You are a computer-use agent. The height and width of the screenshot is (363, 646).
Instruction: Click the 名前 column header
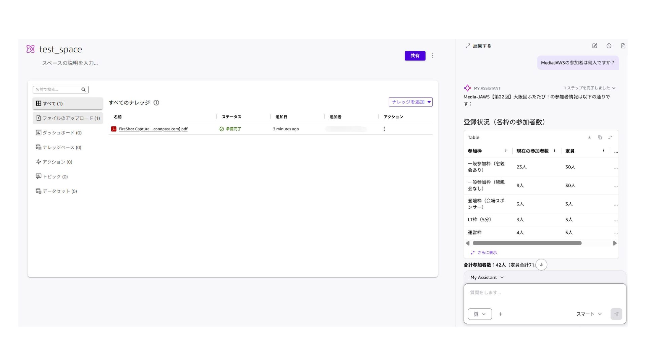pos(118,117)
